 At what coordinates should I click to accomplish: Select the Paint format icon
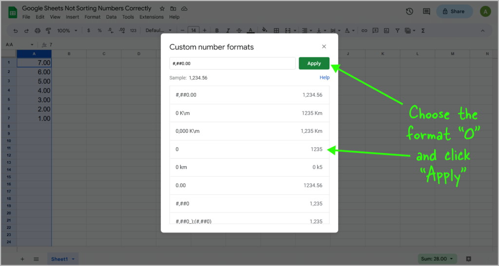point(48,31)
